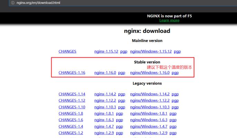Click the 'Stable version' heading
The image size is (237, 138).
pyautogui.click(x=147, y=62)
